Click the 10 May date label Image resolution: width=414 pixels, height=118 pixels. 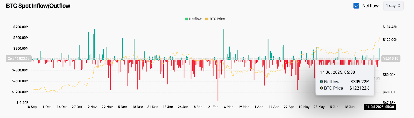(304, 107)
